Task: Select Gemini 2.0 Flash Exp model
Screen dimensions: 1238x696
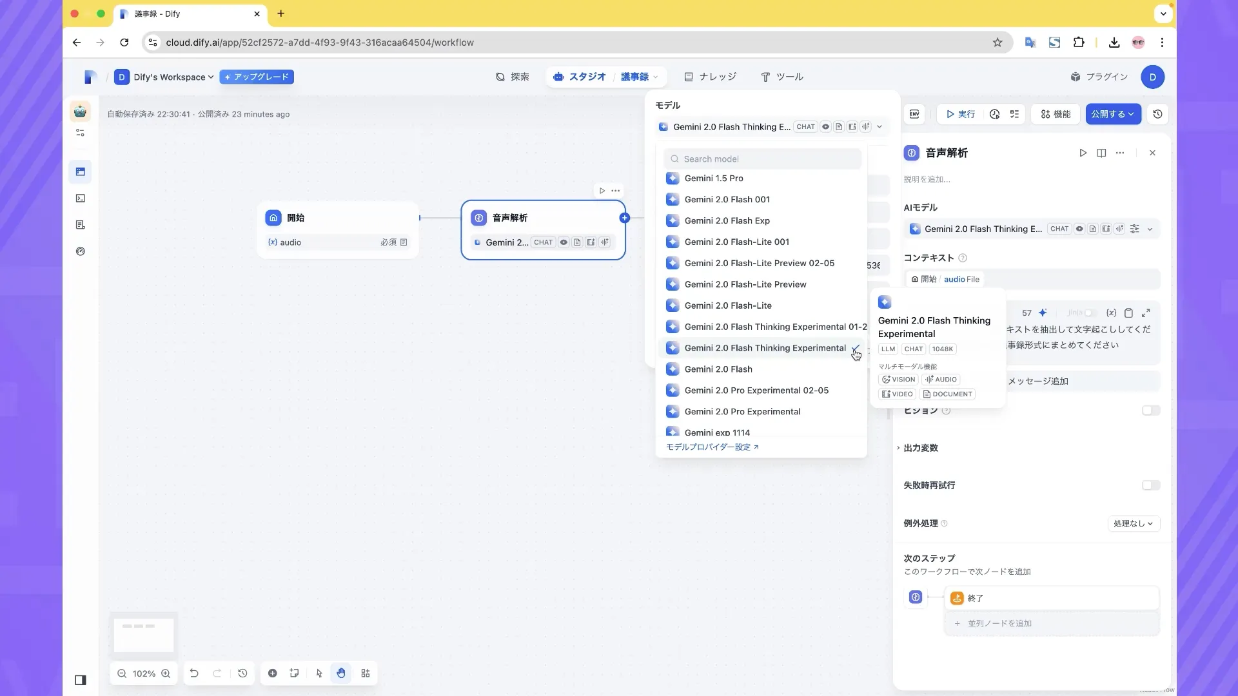Action: (762, 221)
